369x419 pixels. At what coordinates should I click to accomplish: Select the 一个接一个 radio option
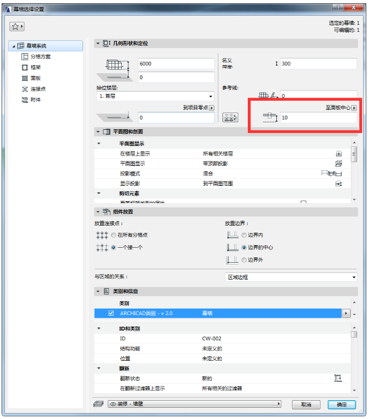113,247
